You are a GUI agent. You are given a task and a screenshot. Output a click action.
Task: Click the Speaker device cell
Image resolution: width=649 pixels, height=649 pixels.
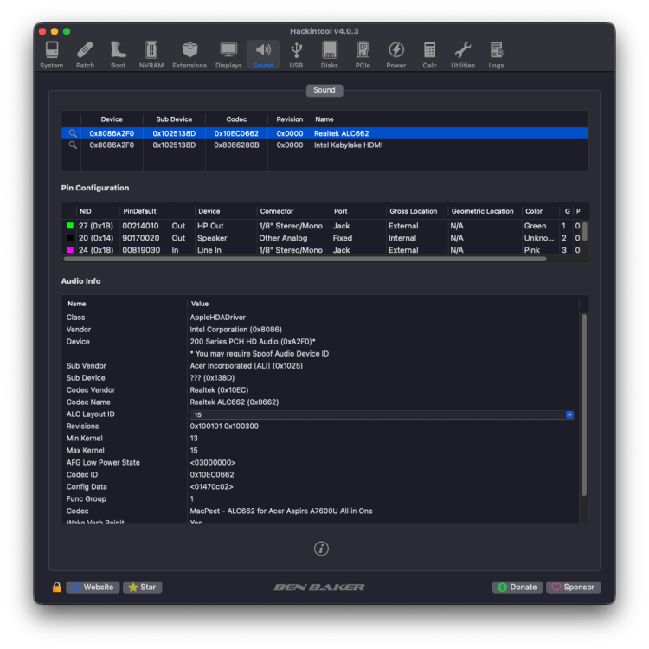[212, 238]
